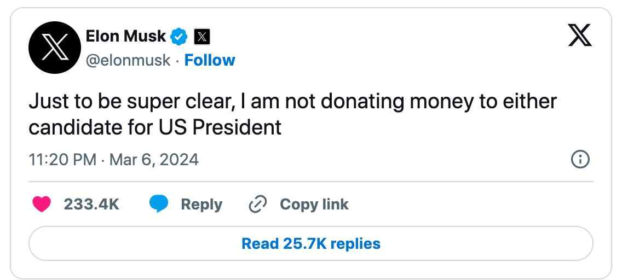Screen dimensions: 622x280
Task: Click Elon Musk's round profile avatar
Action: click(55, 48)
